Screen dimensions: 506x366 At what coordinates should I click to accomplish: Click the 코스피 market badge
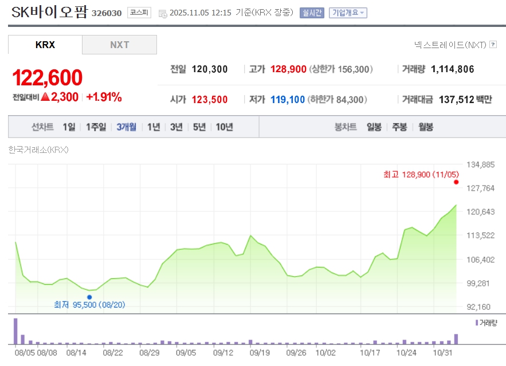click(139, 13)
